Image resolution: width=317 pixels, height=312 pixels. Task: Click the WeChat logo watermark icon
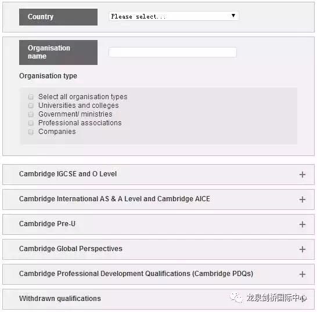(236, 298)
